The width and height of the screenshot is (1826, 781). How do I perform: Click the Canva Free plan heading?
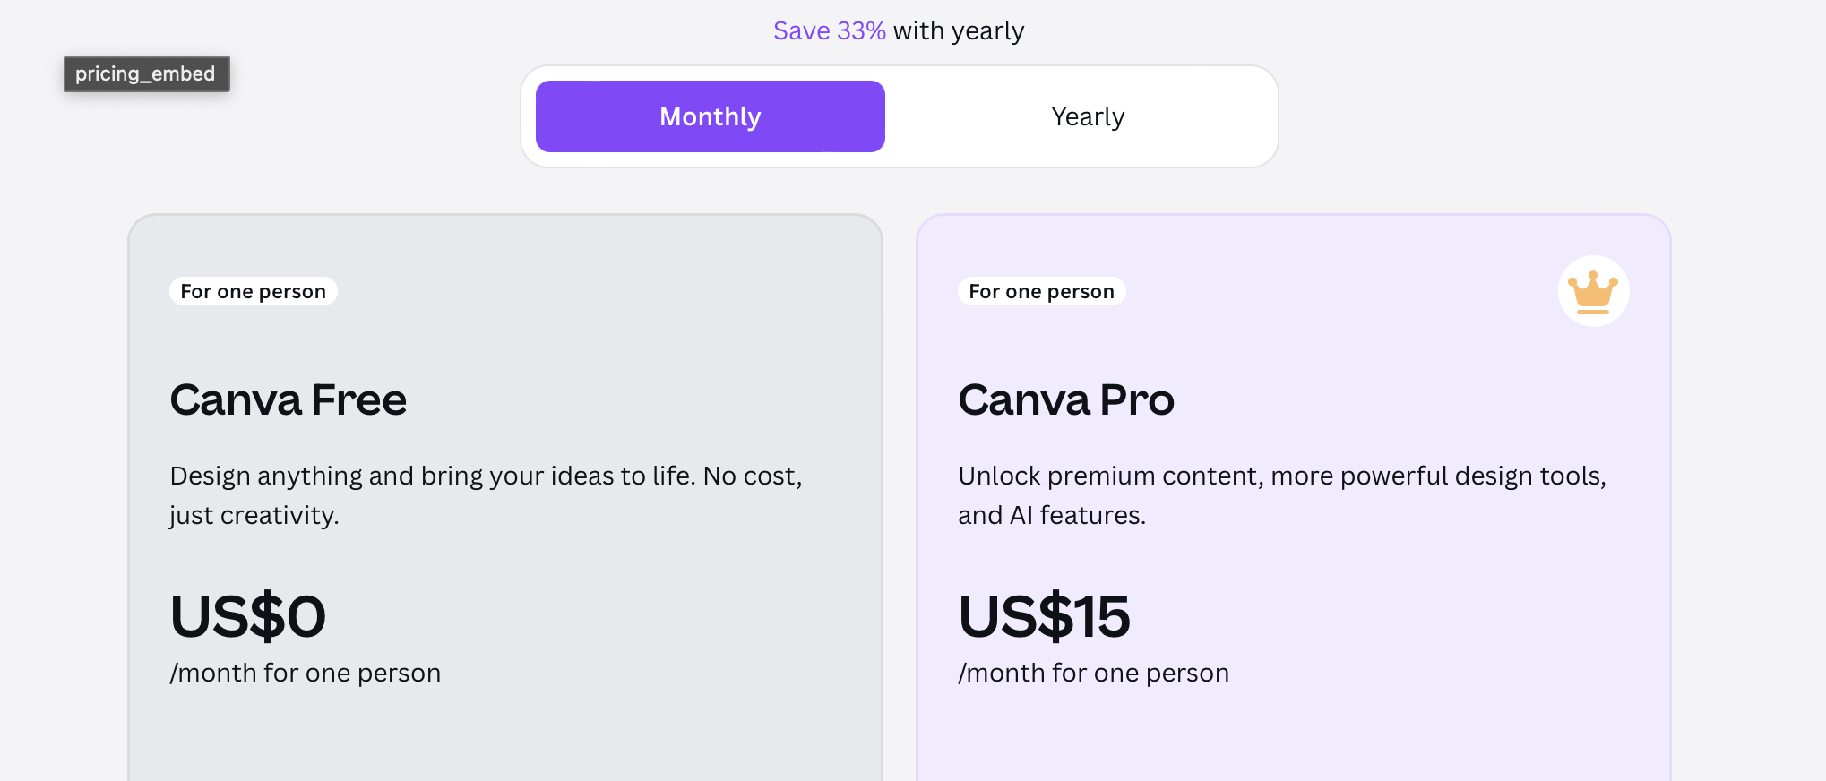tap(288, 399)
